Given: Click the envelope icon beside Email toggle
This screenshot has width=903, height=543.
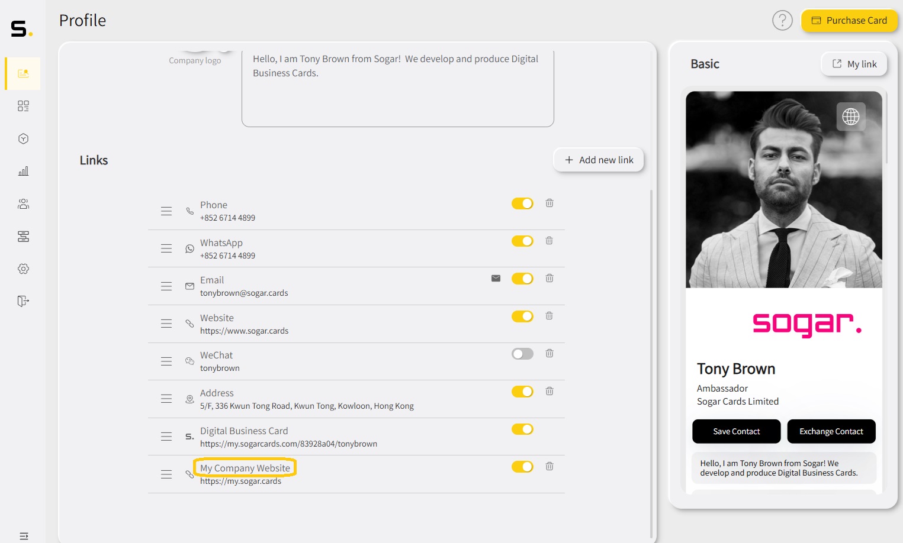Looking at the screenshot, I should [496, 278].
